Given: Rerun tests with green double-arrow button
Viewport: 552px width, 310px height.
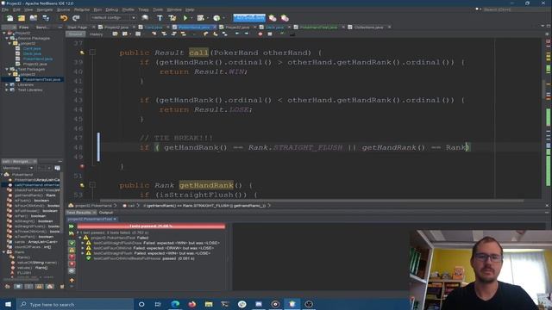Looking at the screenshot, I should pos(72,226).
